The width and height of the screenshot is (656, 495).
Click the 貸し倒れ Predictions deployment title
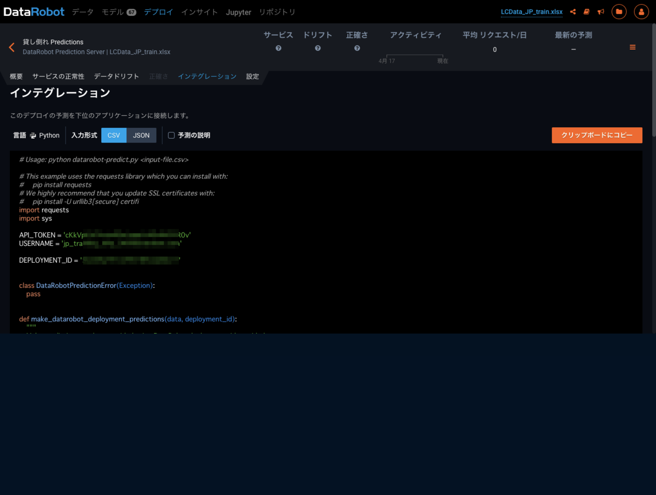pyautogui.click(x=53, y=42)
